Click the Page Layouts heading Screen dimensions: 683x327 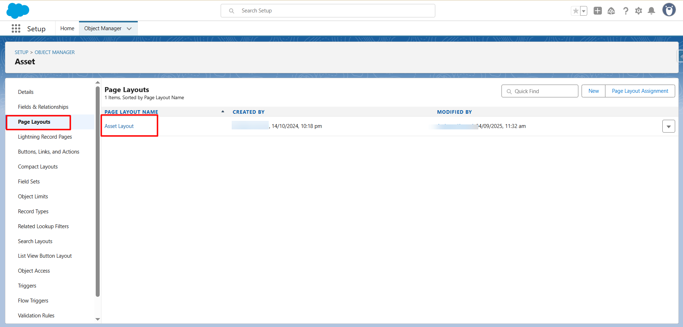click(x=127, y=90)
